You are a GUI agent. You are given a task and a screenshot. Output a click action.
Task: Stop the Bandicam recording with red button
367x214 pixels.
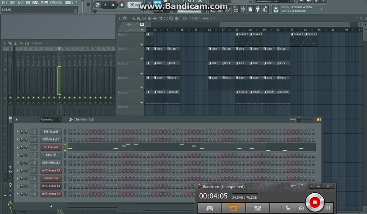[315, 202]
